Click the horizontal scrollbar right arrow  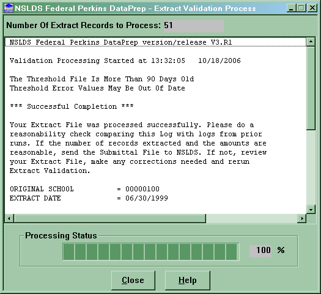coord(302,218)
